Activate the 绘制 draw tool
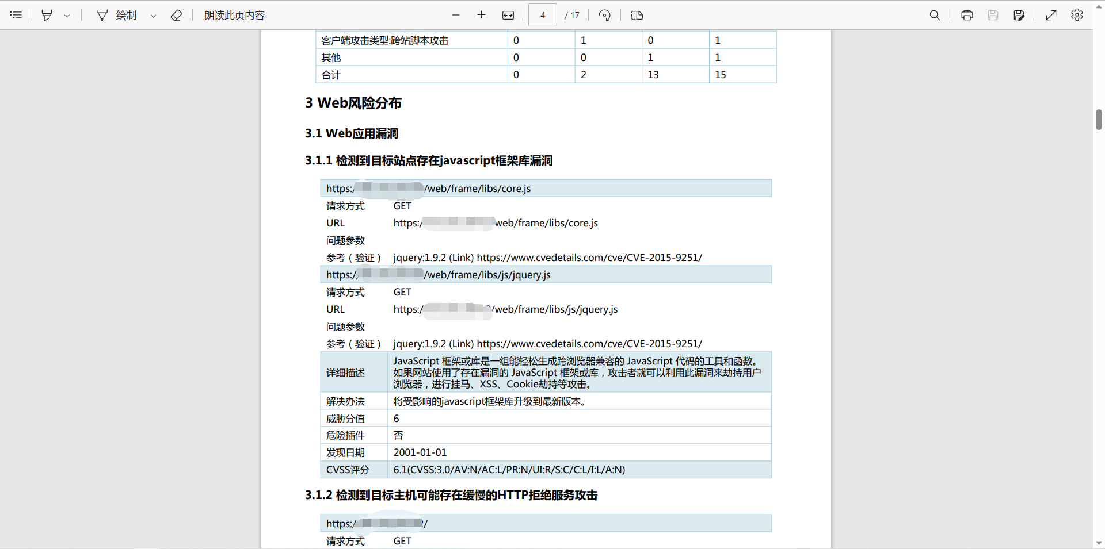The height and width of the screenshot is (549, 1105). (117, 15)
